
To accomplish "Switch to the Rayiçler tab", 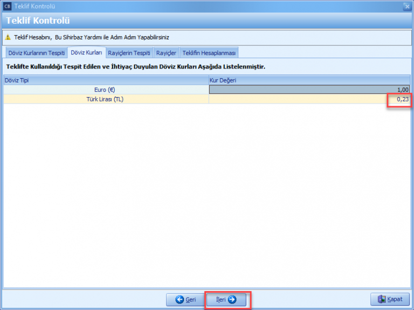I will point(166,53).
